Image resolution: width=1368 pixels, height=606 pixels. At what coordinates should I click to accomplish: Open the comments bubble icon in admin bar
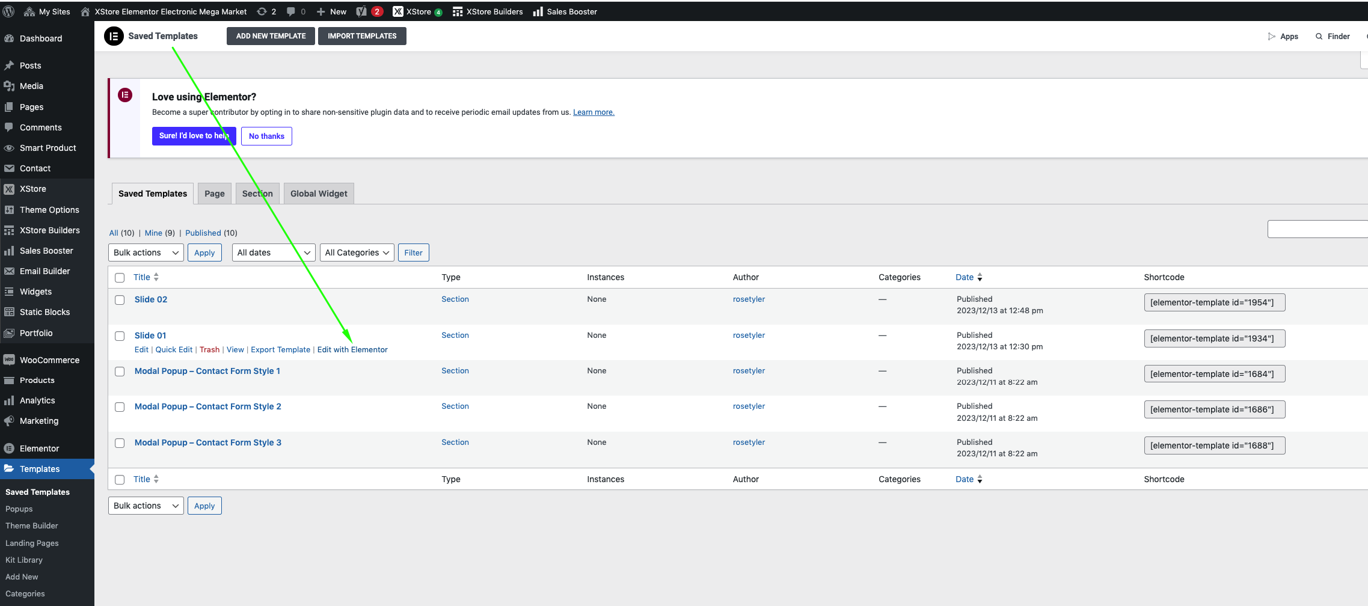[291, 11]
